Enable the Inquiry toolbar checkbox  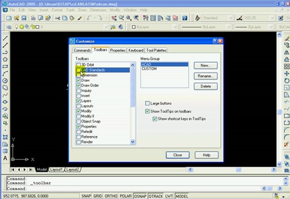coord(78,91)
